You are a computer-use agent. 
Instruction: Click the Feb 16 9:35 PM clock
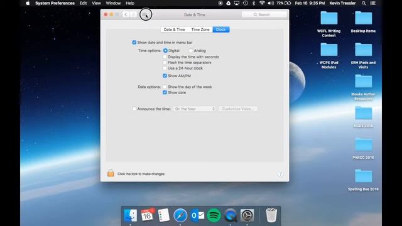[x=310, y=3]
